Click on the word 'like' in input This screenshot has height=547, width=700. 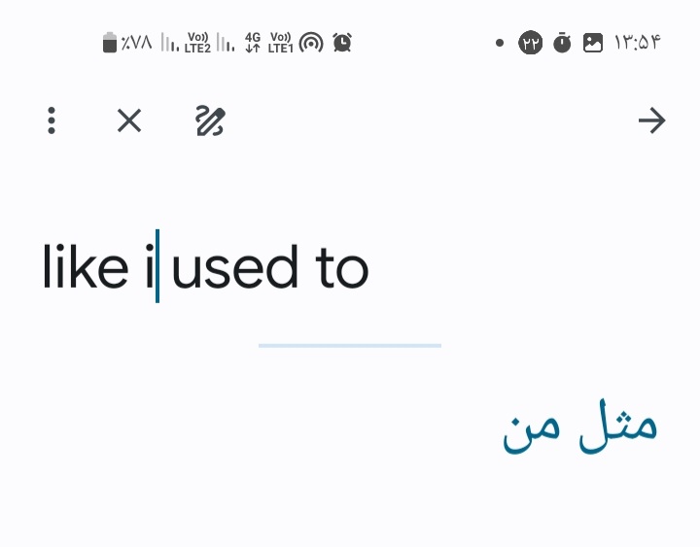[x=86, y=266]
